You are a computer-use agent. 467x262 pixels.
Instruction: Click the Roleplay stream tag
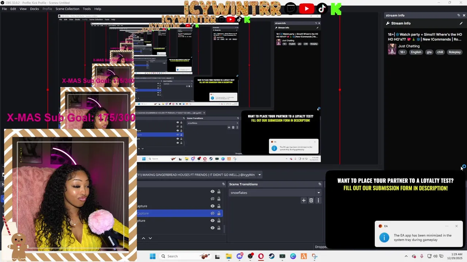coord(455,52)
